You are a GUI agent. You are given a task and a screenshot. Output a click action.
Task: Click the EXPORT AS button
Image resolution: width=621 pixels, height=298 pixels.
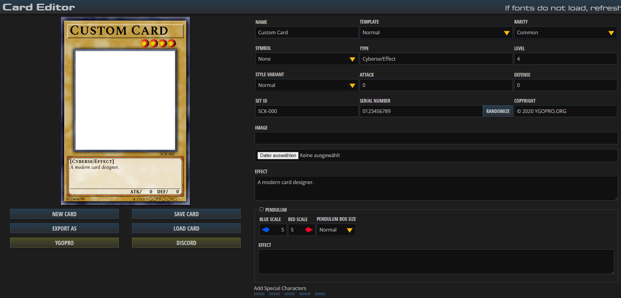tap(64, 228)
